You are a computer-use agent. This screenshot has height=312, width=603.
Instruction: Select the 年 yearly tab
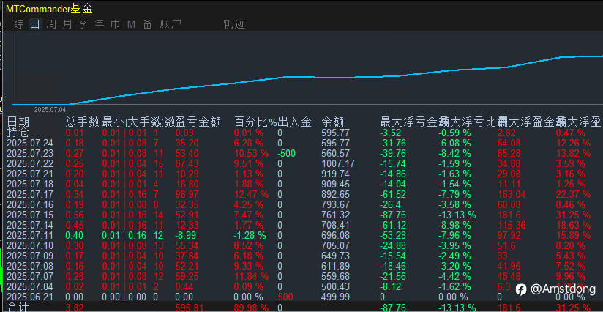pos(100,24)
